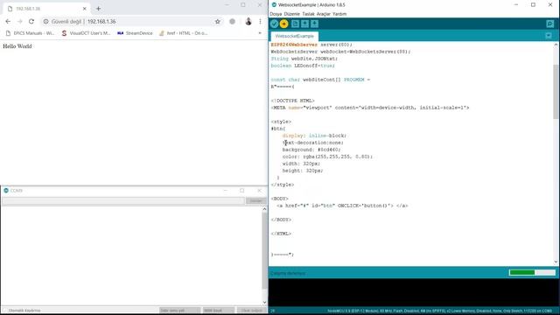Click the '<!DOCTYPE HTML>' code line
The image size is (560, 315).
pyautogui.click(x=292, y=101)
